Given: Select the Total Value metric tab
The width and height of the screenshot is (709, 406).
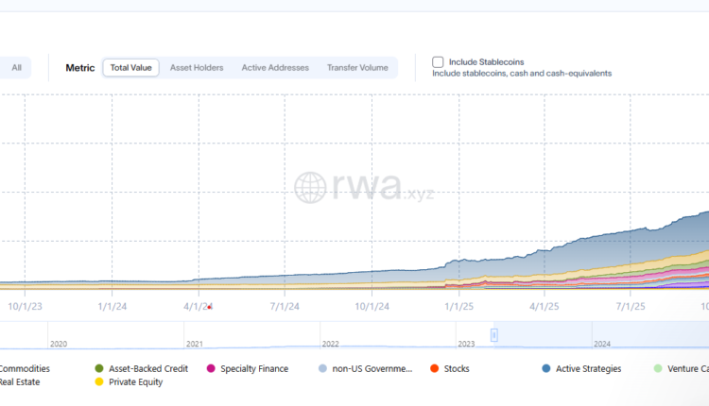Looking at the screenshot, I should [x=131, y=68].
